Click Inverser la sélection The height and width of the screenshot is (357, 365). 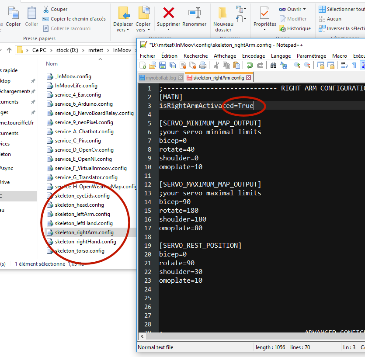coord(341,28)
